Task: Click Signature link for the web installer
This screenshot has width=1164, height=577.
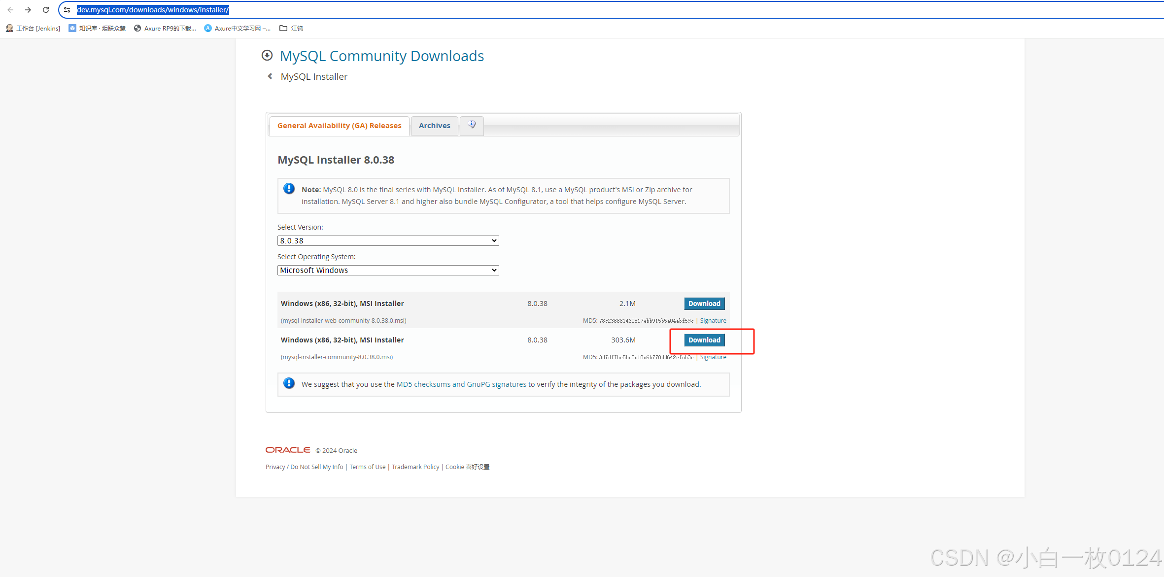Action: [713, 320]
